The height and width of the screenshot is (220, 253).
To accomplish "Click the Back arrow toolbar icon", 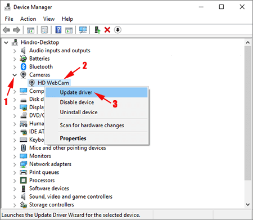I will click(7, 30).
